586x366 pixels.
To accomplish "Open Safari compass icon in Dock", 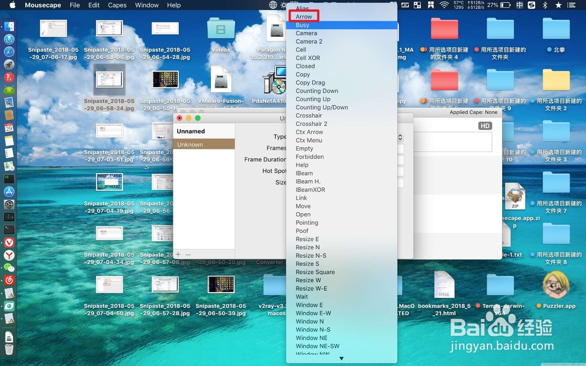I will pyautogui.click(x=9, y=52).
